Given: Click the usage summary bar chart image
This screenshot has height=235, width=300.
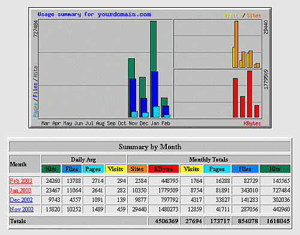Looking at the screenshot, I should pyautogui.click(x=150, y=68).
